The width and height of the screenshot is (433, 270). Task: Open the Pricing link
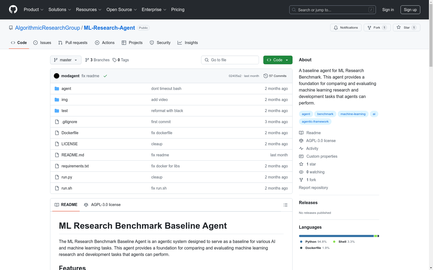(x=178, y=10)
